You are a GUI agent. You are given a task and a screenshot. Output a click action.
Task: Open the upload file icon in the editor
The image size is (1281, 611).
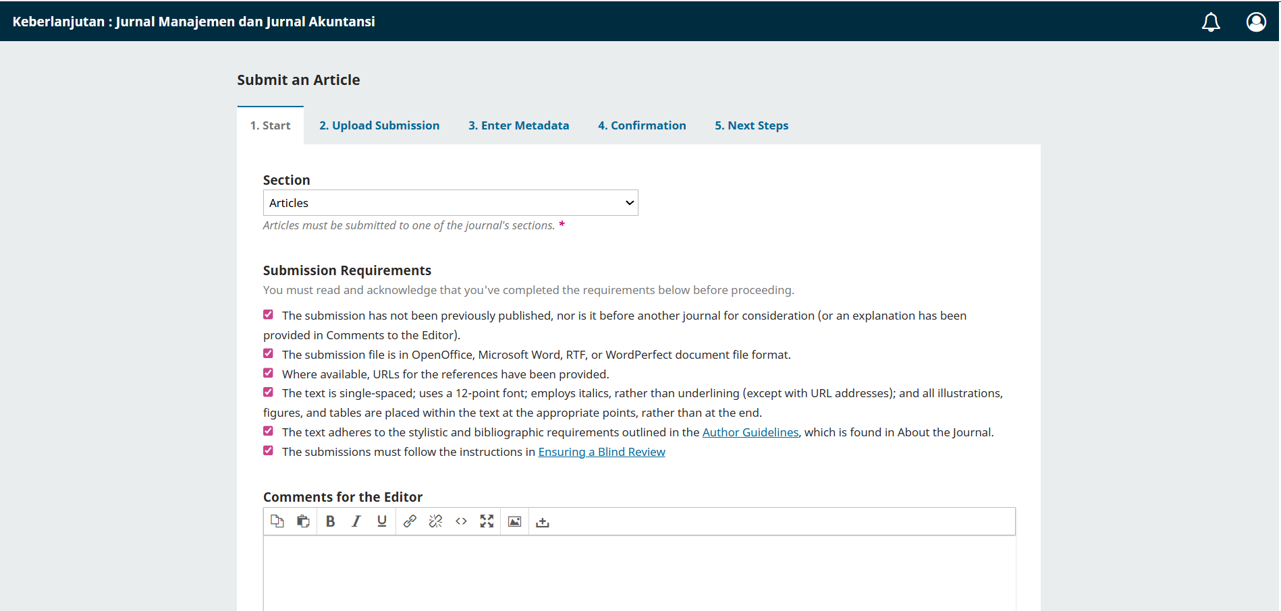tap(541, 521)
